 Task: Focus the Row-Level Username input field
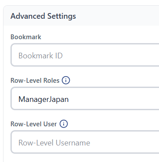click(x=85, y=142)
